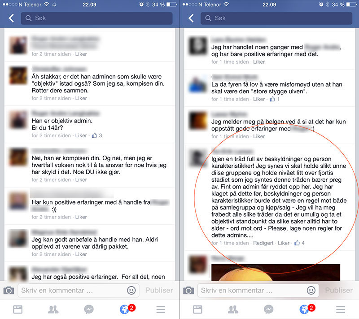Open news feed tab in left bottom bar

[18, 310]
